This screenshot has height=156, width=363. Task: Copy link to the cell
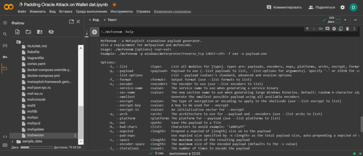(320, 29)
